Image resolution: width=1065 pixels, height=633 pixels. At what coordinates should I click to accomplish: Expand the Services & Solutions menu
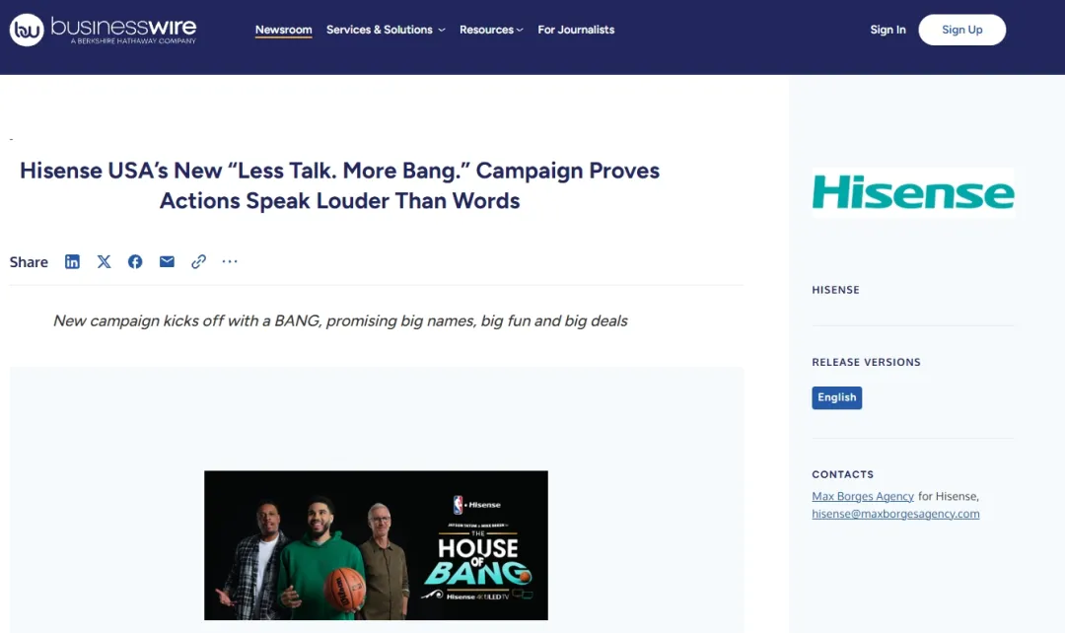(386, 30)
